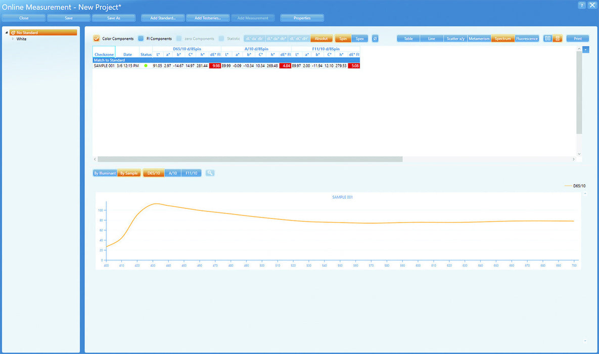This screenshot has width=599, height=354.
Task: Click the average (Ø) symbol icon
Action: pyautogui.click(x=375, y=38)
